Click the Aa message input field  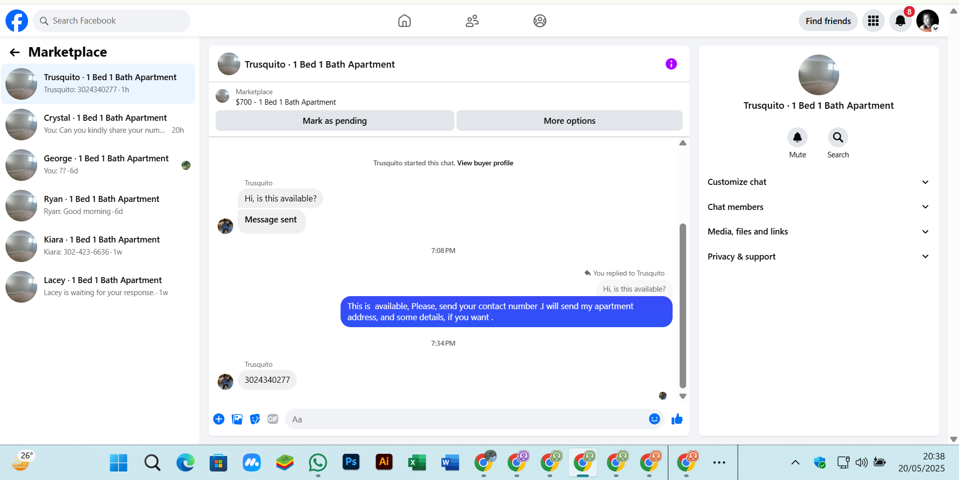coord(466,419)
